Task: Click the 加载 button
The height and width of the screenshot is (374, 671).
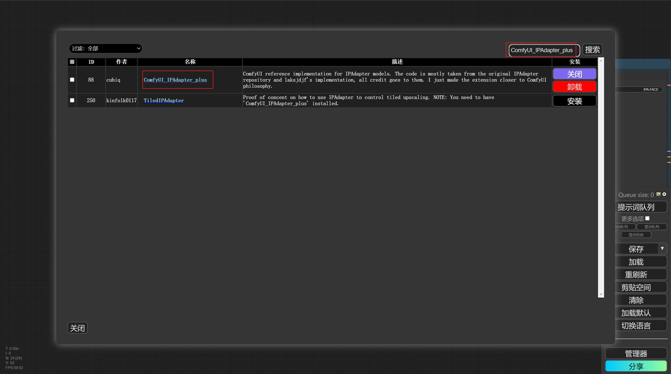Action: pos(636,262)
